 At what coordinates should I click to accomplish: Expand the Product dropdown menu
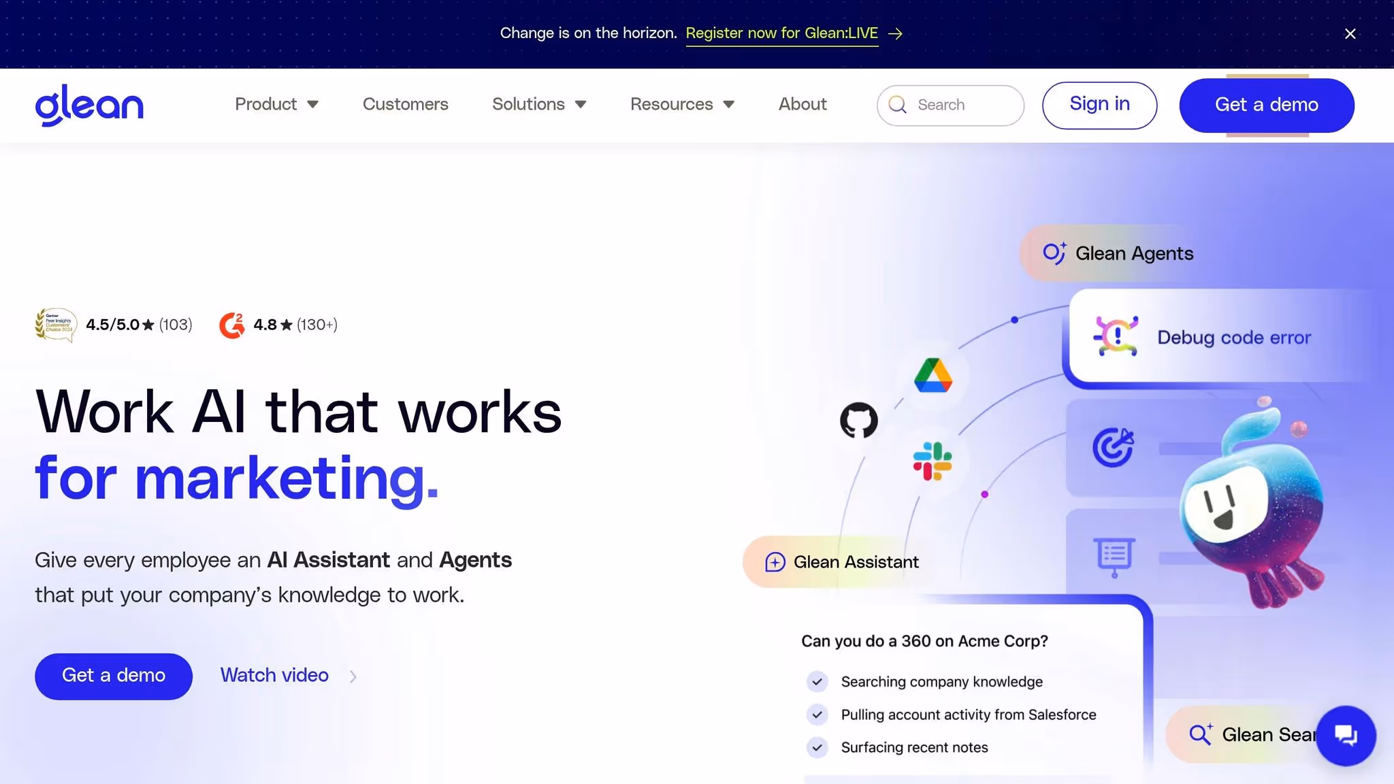point(276,104)
